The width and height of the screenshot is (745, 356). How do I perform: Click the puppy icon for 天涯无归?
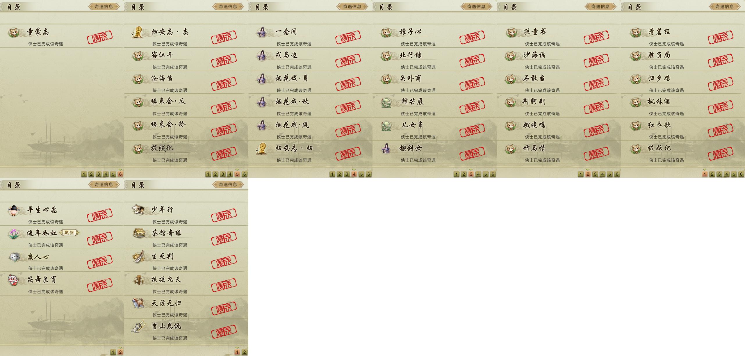point(138,303)
